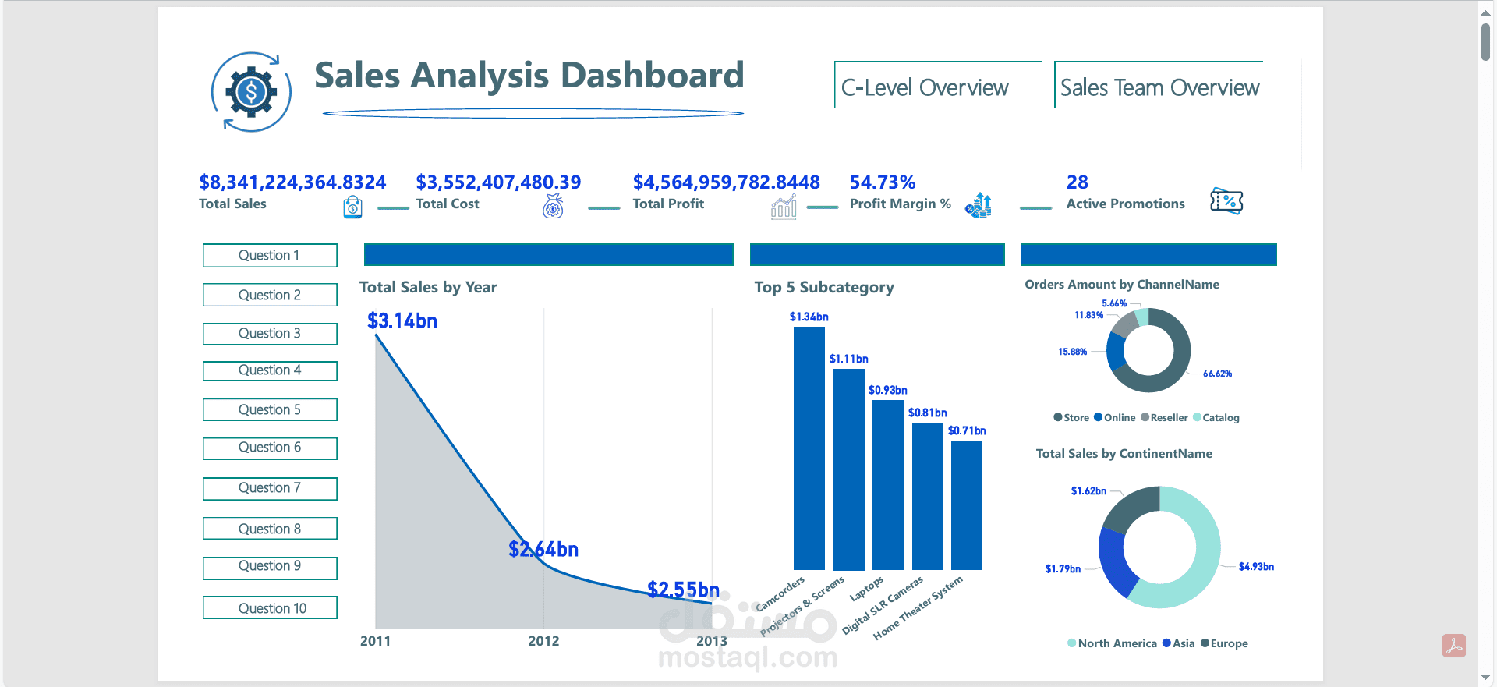Click the Home Theater System bar showing $0.71bn

coord(967,505)
